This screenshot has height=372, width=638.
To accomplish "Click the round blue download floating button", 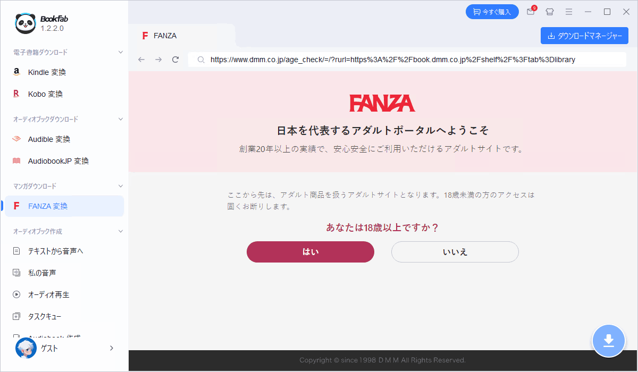I will (609, 341).
